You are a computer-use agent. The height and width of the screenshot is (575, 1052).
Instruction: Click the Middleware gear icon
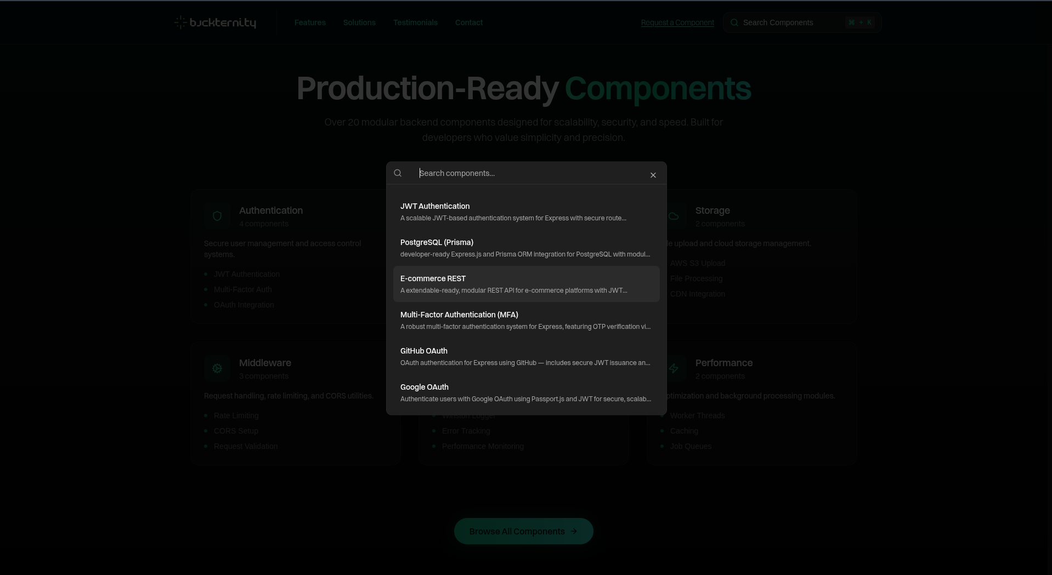point(217,368)
